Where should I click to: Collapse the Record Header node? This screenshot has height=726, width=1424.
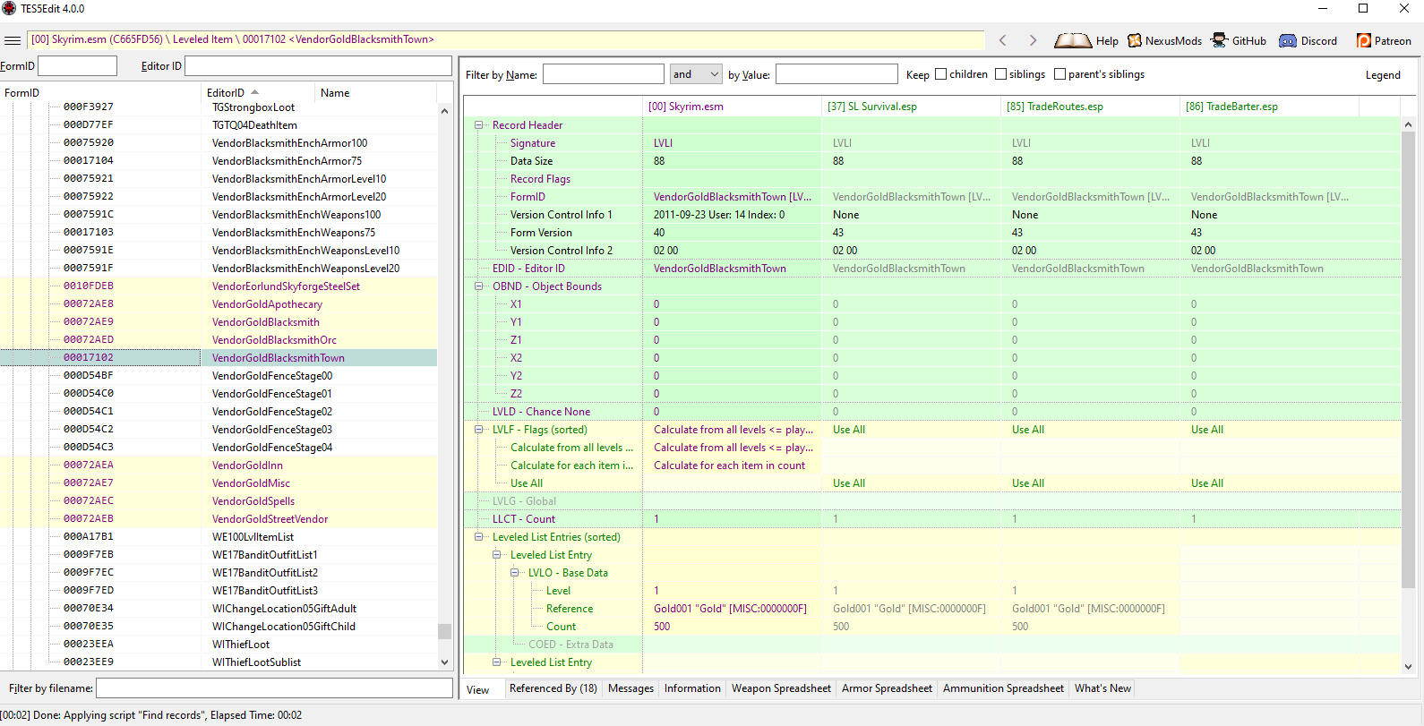478,125
